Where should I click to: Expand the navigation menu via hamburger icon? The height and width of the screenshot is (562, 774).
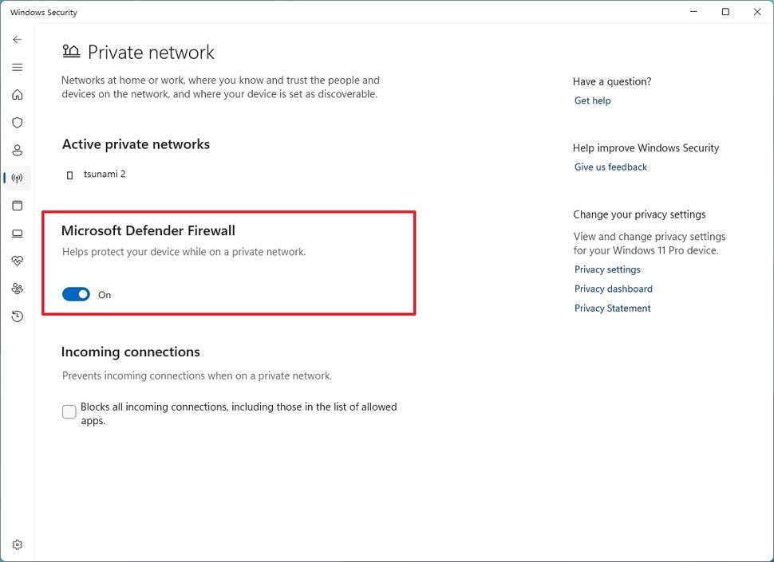click(17, 67)
